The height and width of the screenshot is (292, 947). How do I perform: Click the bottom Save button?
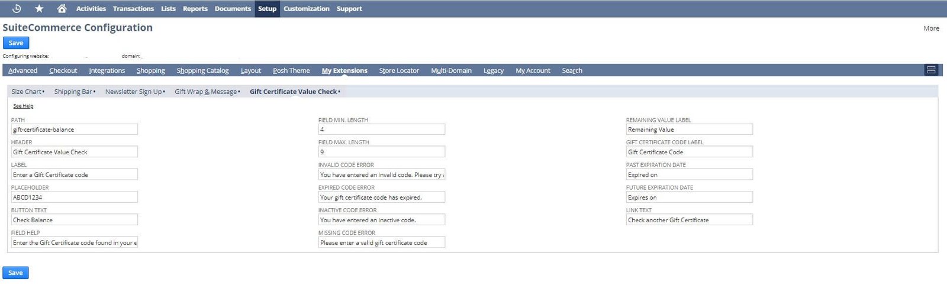[16, 272]
